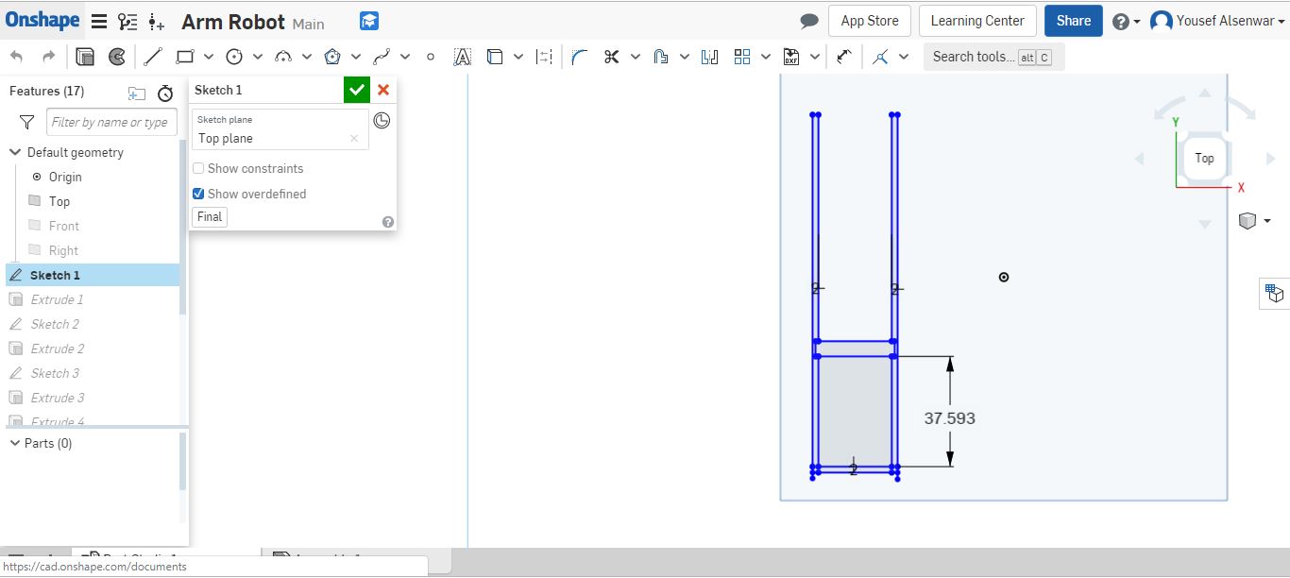Open constraint tools dropdown
The height and width of the screenshot is (578, 1290).
coord(904,57)
